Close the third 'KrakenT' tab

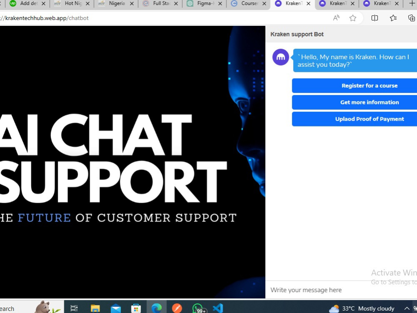click(397, 3)
